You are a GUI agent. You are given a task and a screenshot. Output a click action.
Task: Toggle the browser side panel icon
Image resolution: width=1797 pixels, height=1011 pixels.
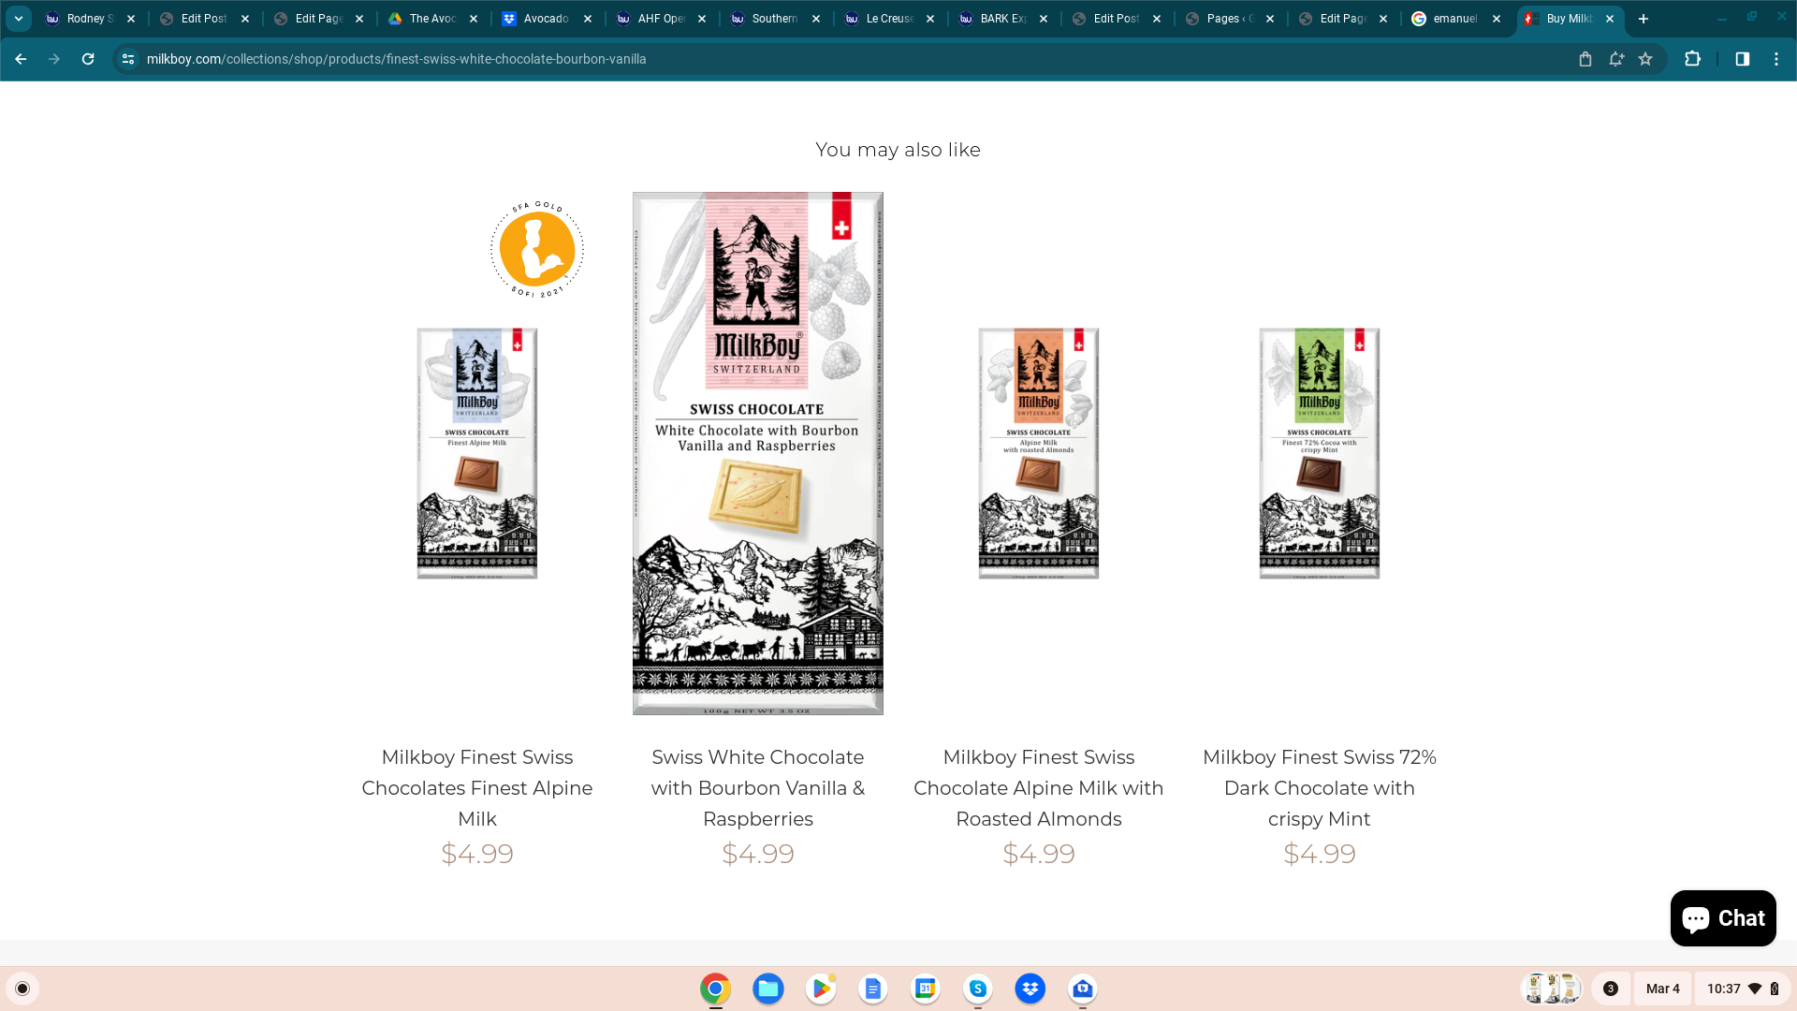tap(1742, 59)
